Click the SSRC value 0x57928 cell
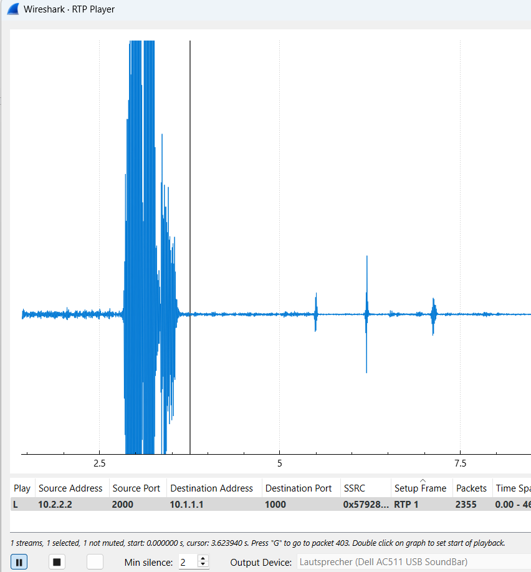 click(x=365, y=504)
